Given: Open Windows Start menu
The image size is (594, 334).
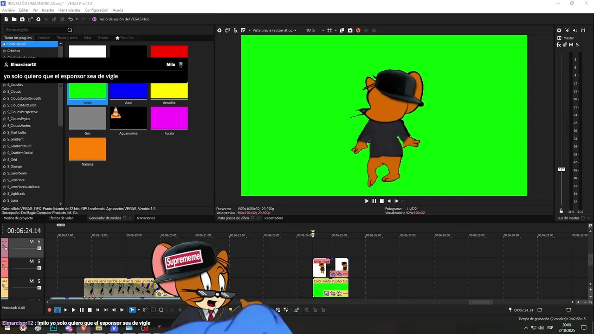Looking at the screenshot, I should (x=7, y=328).
